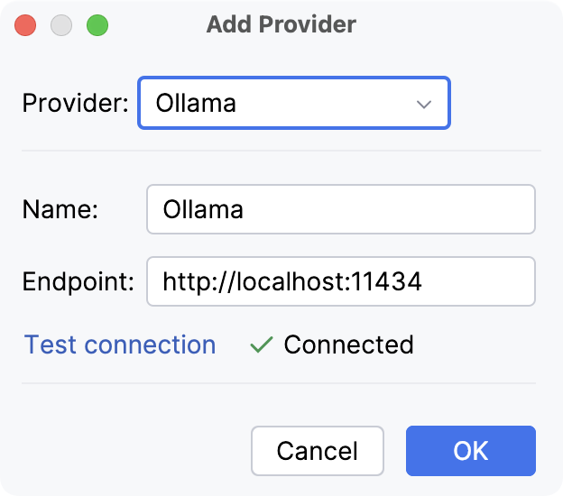Image resolution: width=563 pixels, height=496 pixels.
Task: Open the Provider combo box
Action: [x=293, y=103]
